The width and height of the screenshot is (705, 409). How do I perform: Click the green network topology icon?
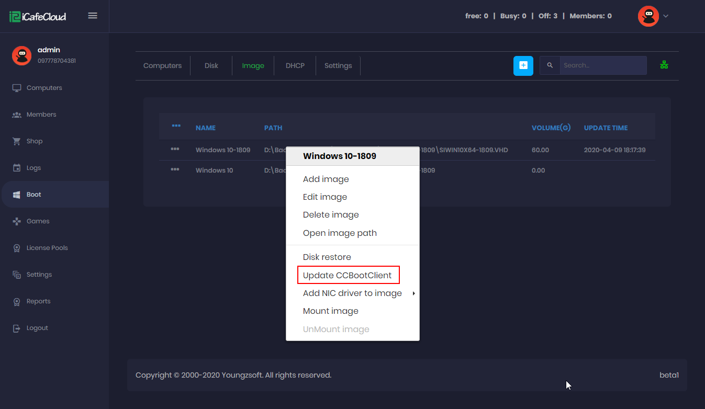pyautogui.click(x=664, y=64)
